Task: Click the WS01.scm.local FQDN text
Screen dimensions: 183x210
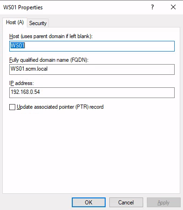Action: pyautogui.click(x=29, y=69)
